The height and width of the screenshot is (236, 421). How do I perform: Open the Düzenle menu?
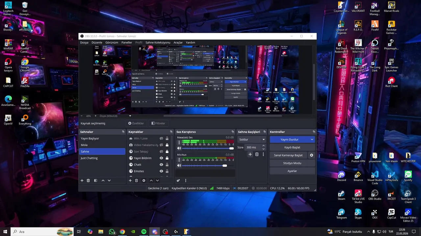pyautogui.click(x=97, y=43)
